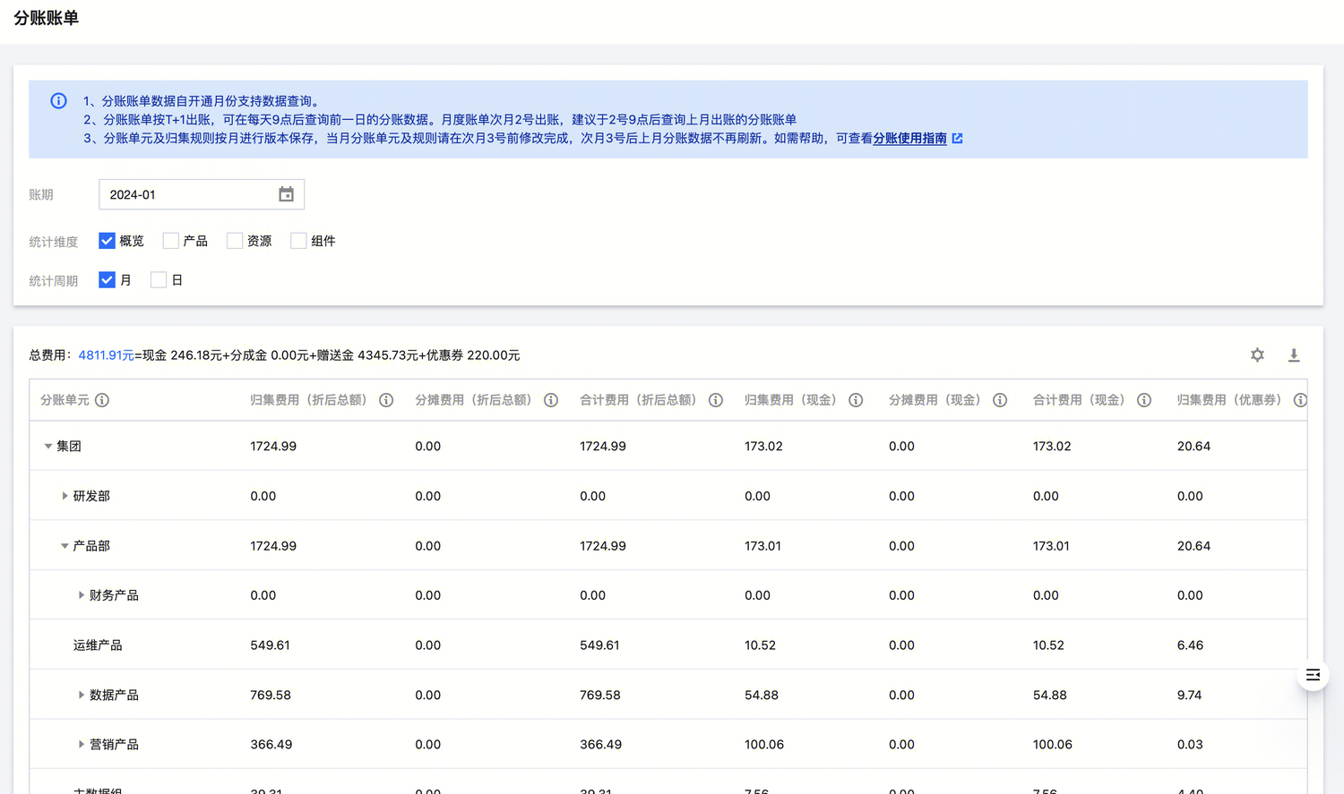Open the 分账使用指南 help link
The height and width of the screenshot is (794, 1344).
click(x=909, y=139)
